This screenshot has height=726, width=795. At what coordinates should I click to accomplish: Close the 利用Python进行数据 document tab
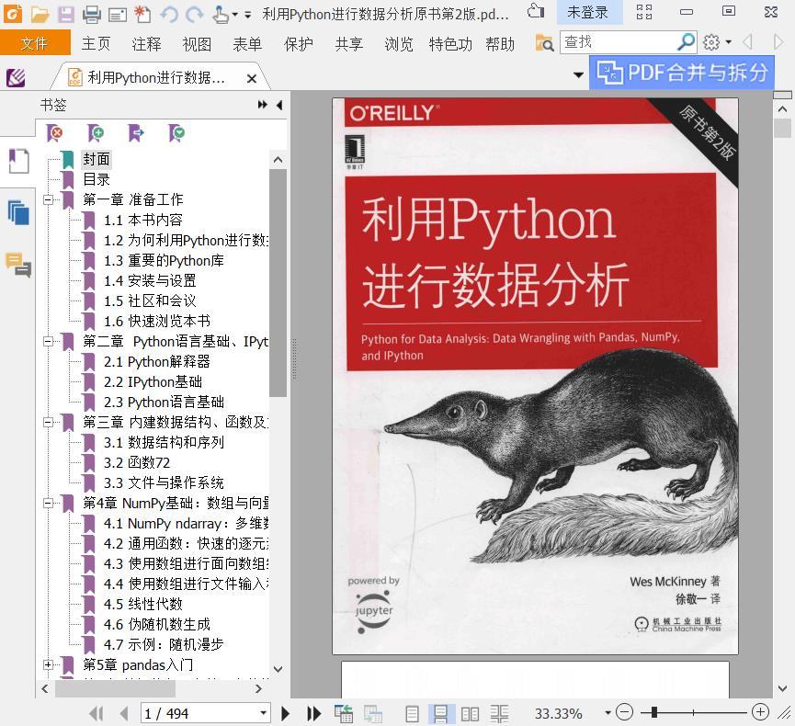252,78
